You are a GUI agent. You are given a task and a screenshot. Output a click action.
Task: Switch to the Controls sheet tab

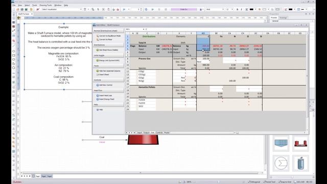coord(159,133)
